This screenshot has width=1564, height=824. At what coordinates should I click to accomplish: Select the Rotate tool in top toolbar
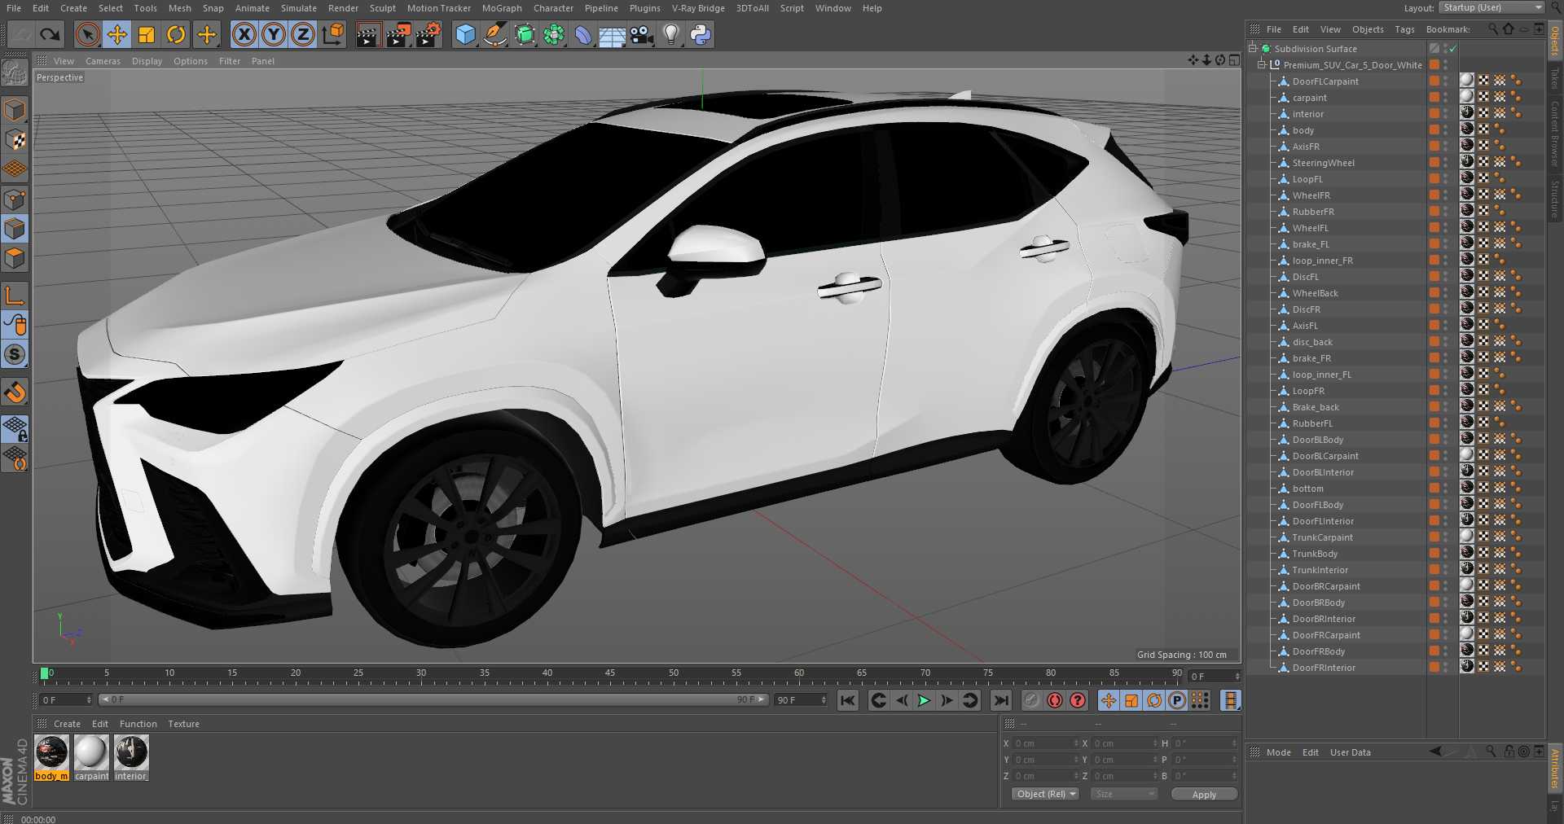click(x=176, y=34)
